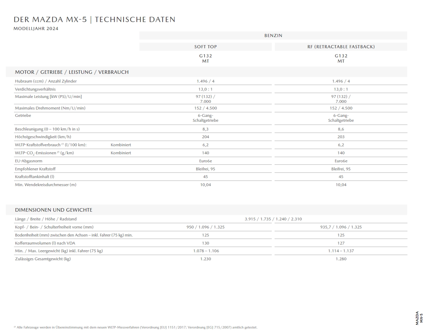Click the 'Hubraum (ccm) / Anzahl Zylinder' label
This screenshot has height=332, width=426.
click(46, 81)
